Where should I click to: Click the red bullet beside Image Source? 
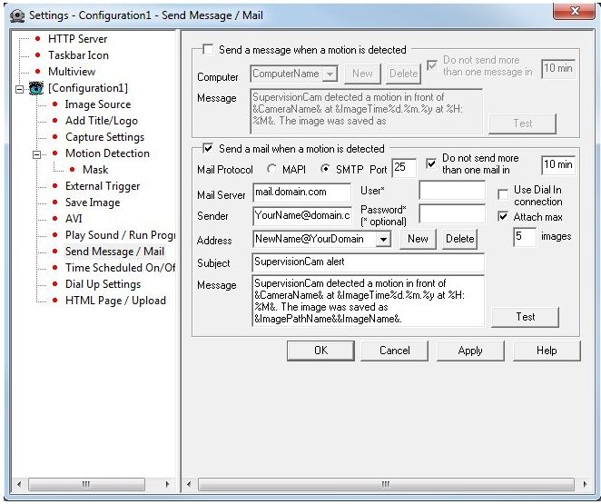tap(54, 104)
